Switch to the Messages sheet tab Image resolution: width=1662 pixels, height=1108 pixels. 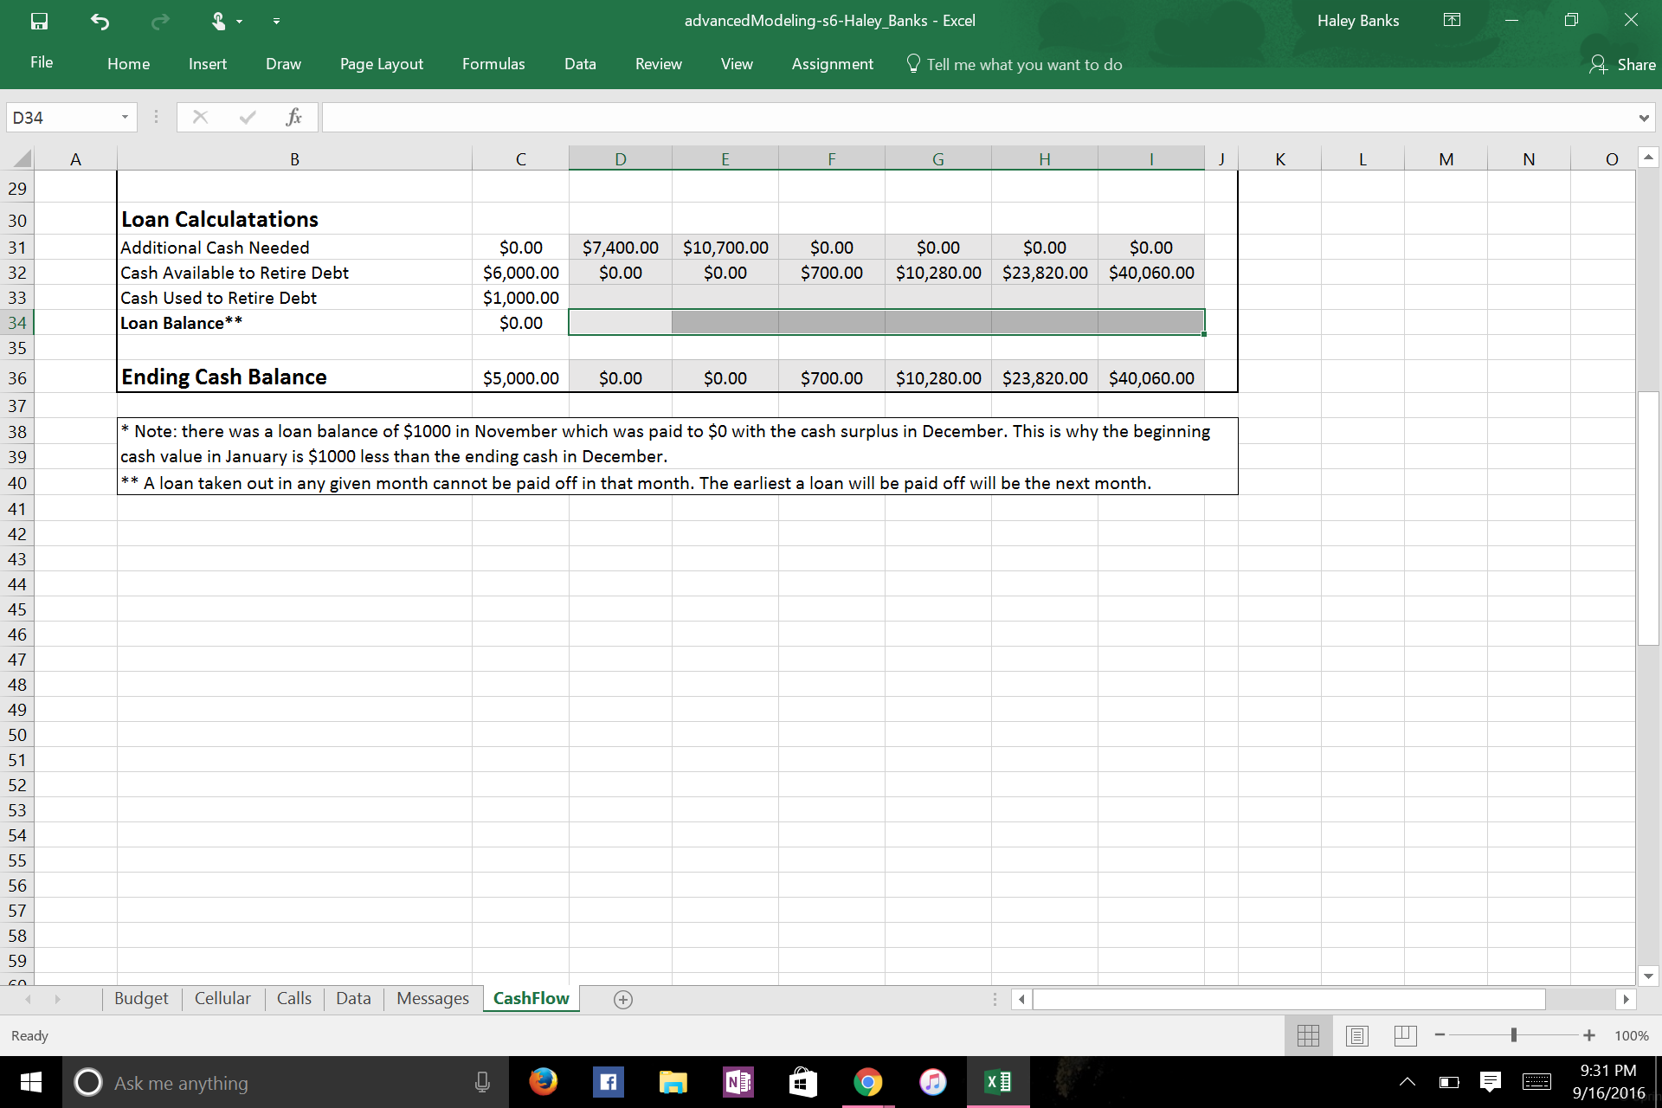click(433, 998)
